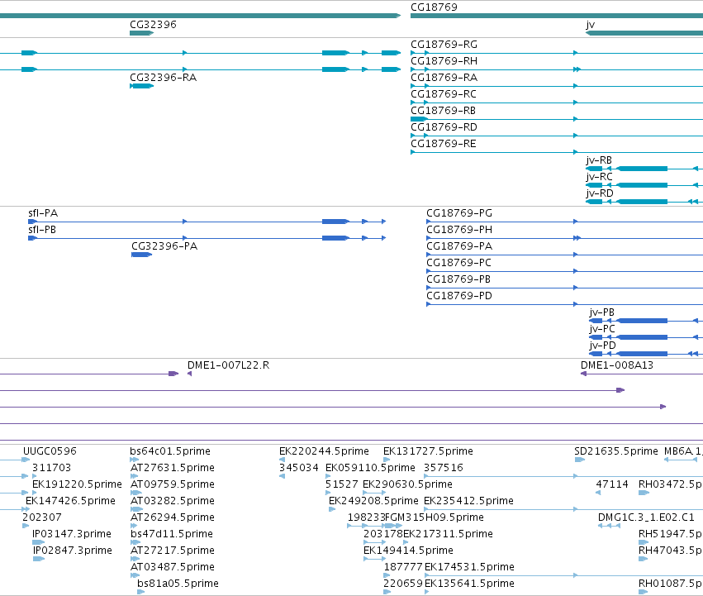Click the IP03147.3prime label
Viewport: 703px width, 596px height.
(x=72, y=534)
